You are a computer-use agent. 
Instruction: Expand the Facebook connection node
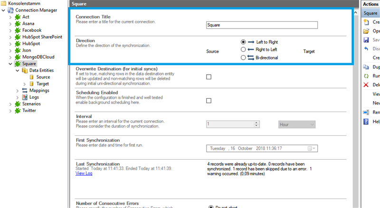10,30
